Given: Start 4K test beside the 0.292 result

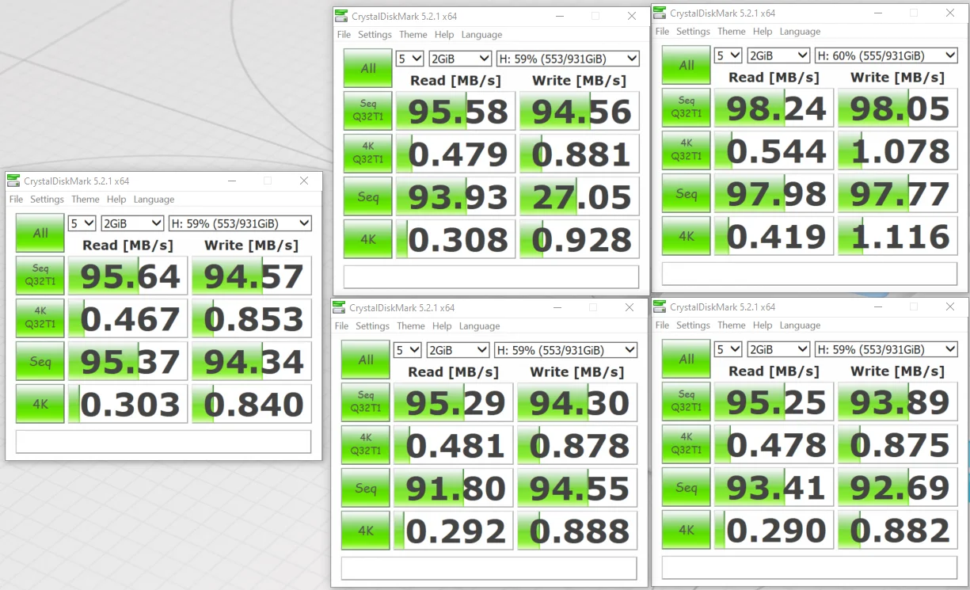Looking at the screenshot, I should click(366, 531).
